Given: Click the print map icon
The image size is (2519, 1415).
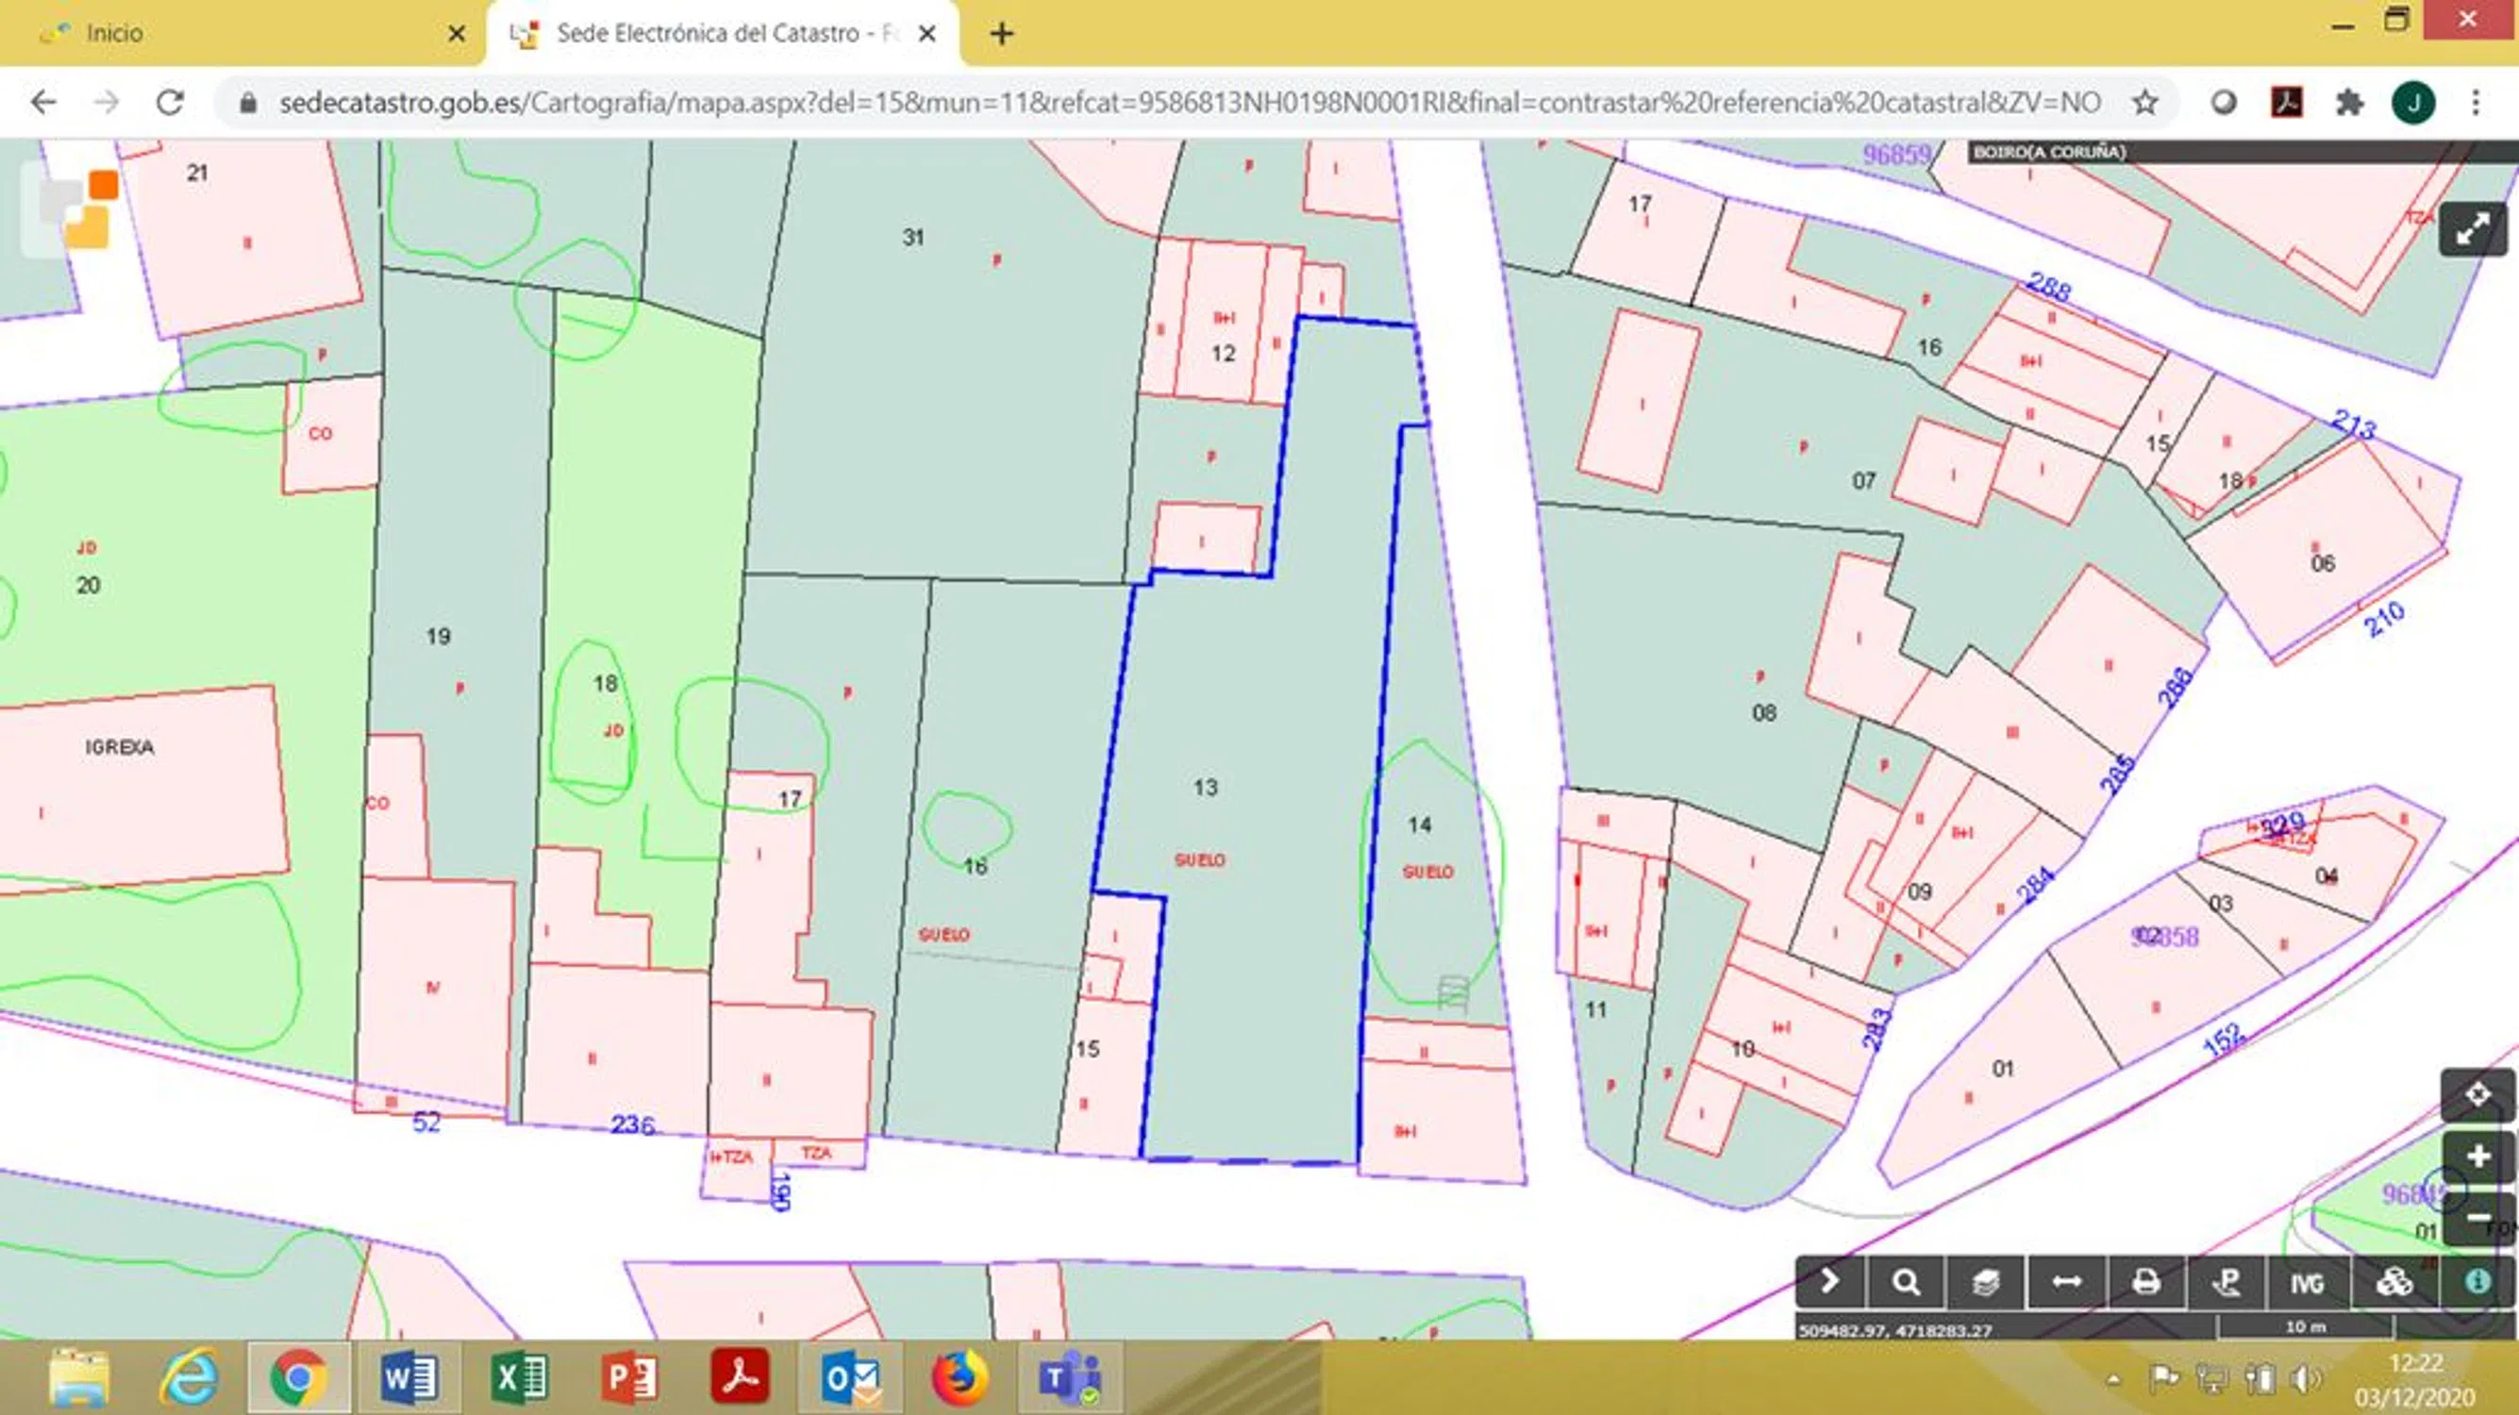Looking at the screenshot, I should tap(2145, 1282).
